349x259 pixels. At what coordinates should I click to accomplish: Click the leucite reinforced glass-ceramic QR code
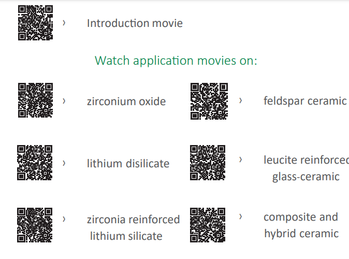pyautogui.click(x=208, y=163)
